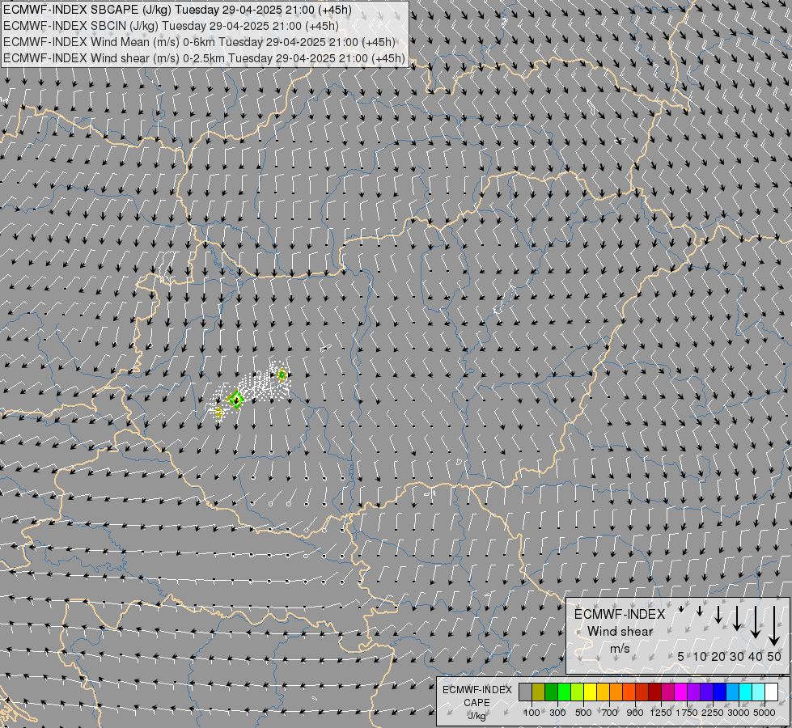Image resolution: width=792 pixels, height=728 pixels.
Task: Click the 40 m/s wind shear legend arrow
Action: click(x=756, y=622)
